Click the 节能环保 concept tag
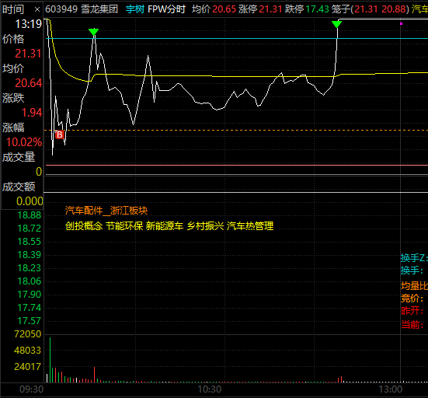The image size is (428, 398). 124,226
